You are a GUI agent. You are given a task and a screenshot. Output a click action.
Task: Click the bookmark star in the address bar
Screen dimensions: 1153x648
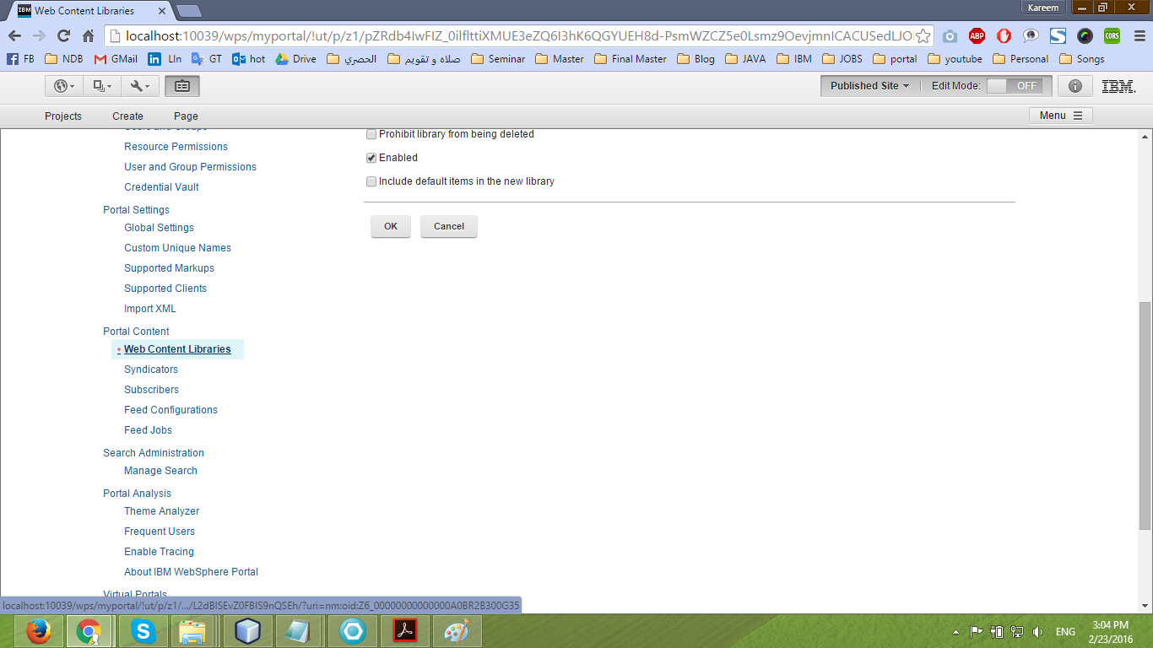click(x=923, y=37)
